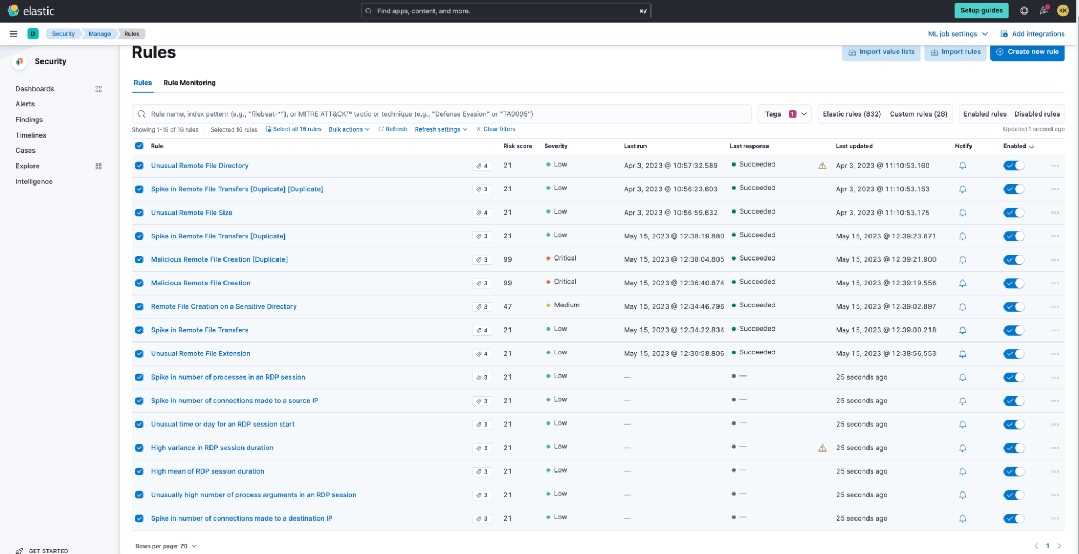Image resolution: width=1079 pixels, height=554 pixels.
Task: Uncheck Spike in number of processes in an RDP session checkbox
Action: click(x=139, y=377)
